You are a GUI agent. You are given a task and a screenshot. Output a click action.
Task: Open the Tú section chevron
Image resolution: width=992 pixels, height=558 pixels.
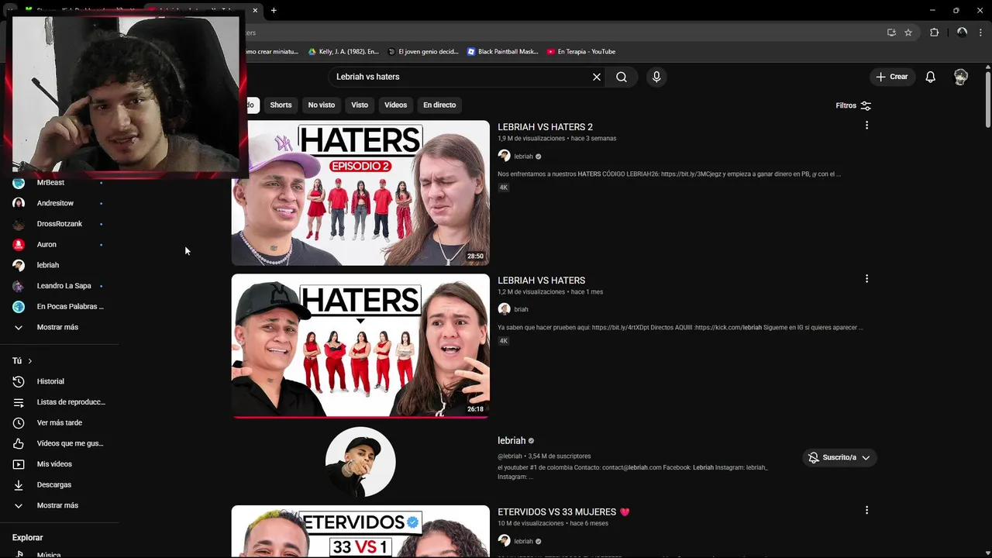[x=30, y=361]
